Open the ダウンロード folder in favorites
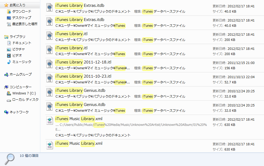 [19, 12]
